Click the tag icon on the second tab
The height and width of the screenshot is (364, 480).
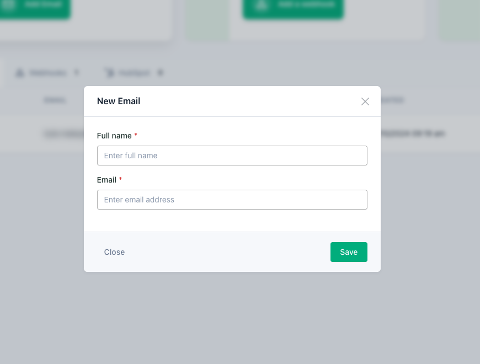109,72
